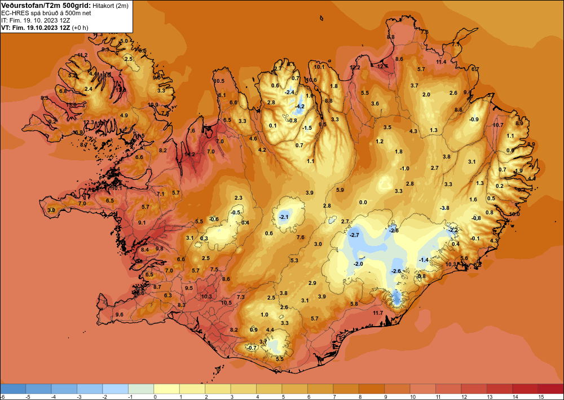This screenshot has height=400, width=564.
Task: Select the -3.8 temperature label
Action: point(445,208)
